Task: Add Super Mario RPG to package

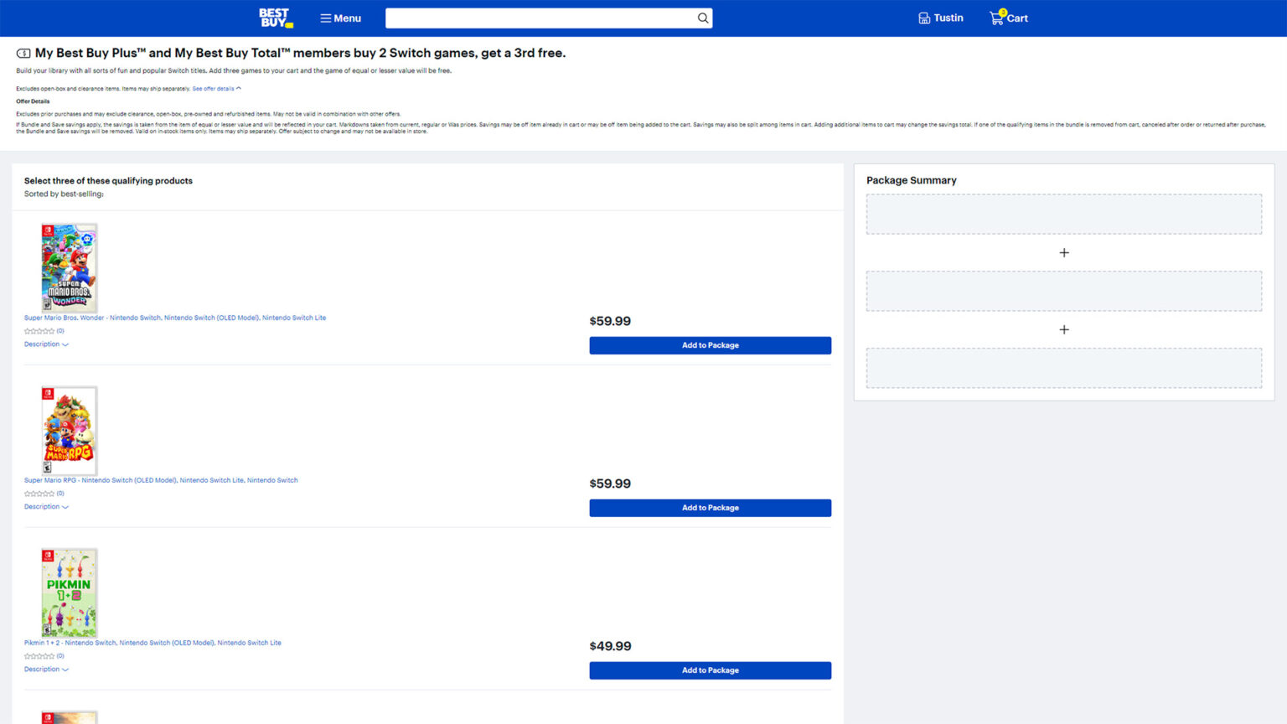Action: click(x=710, y=508)
